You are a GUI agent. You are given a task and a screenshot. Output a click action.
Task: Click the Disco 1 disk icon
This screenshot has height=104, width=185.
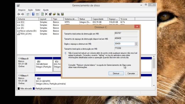[20, 75]
